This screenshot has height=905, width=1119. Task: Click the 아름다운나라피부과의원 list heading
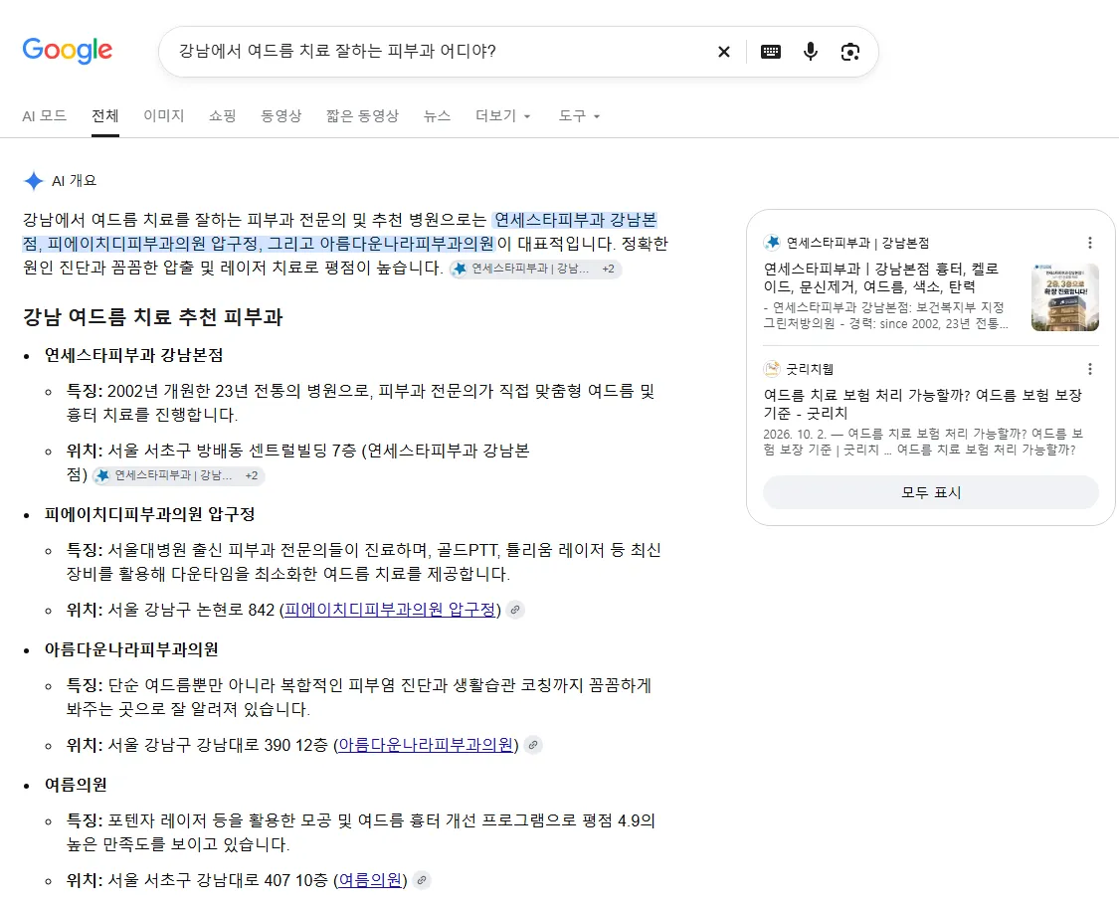point(131,649)
